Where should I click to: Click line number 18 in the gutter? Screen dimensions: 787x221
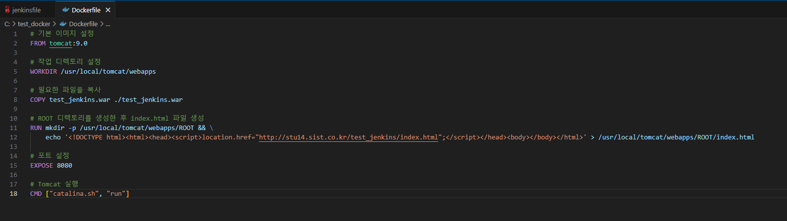tap(13, 194)
